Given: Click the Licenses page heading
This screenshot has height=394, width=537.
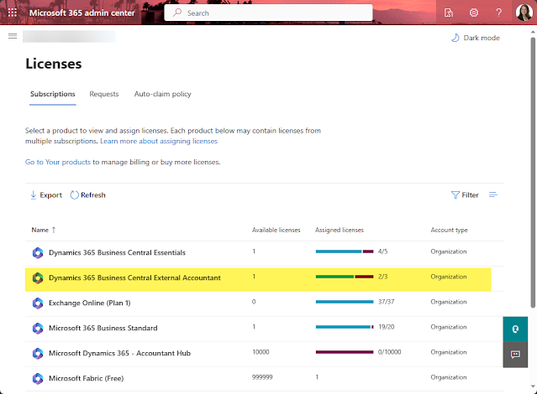Looking at the screenshot, I should click(x=54, y=64).
